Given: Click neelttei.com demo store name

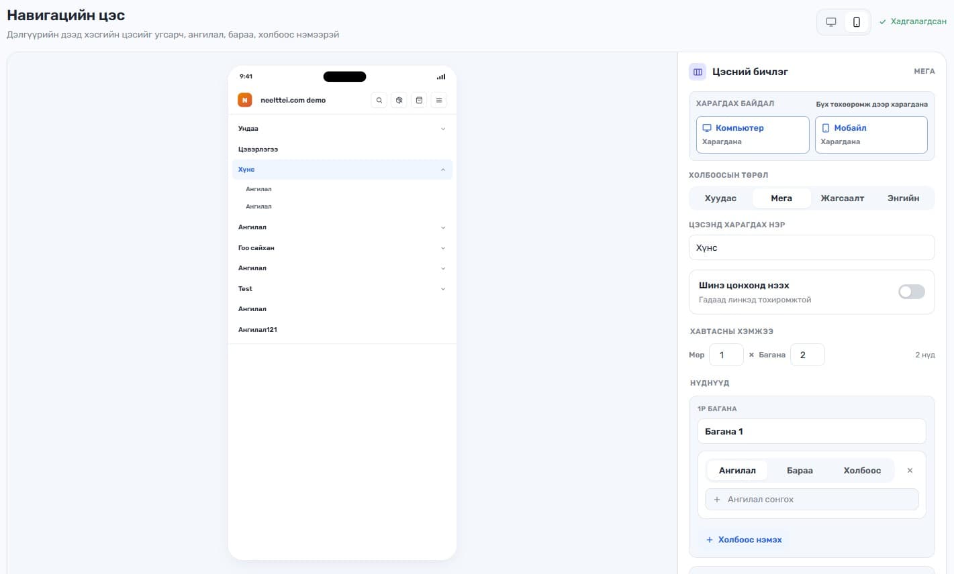Looking at the screenshot, I should (x=293, y=100).
